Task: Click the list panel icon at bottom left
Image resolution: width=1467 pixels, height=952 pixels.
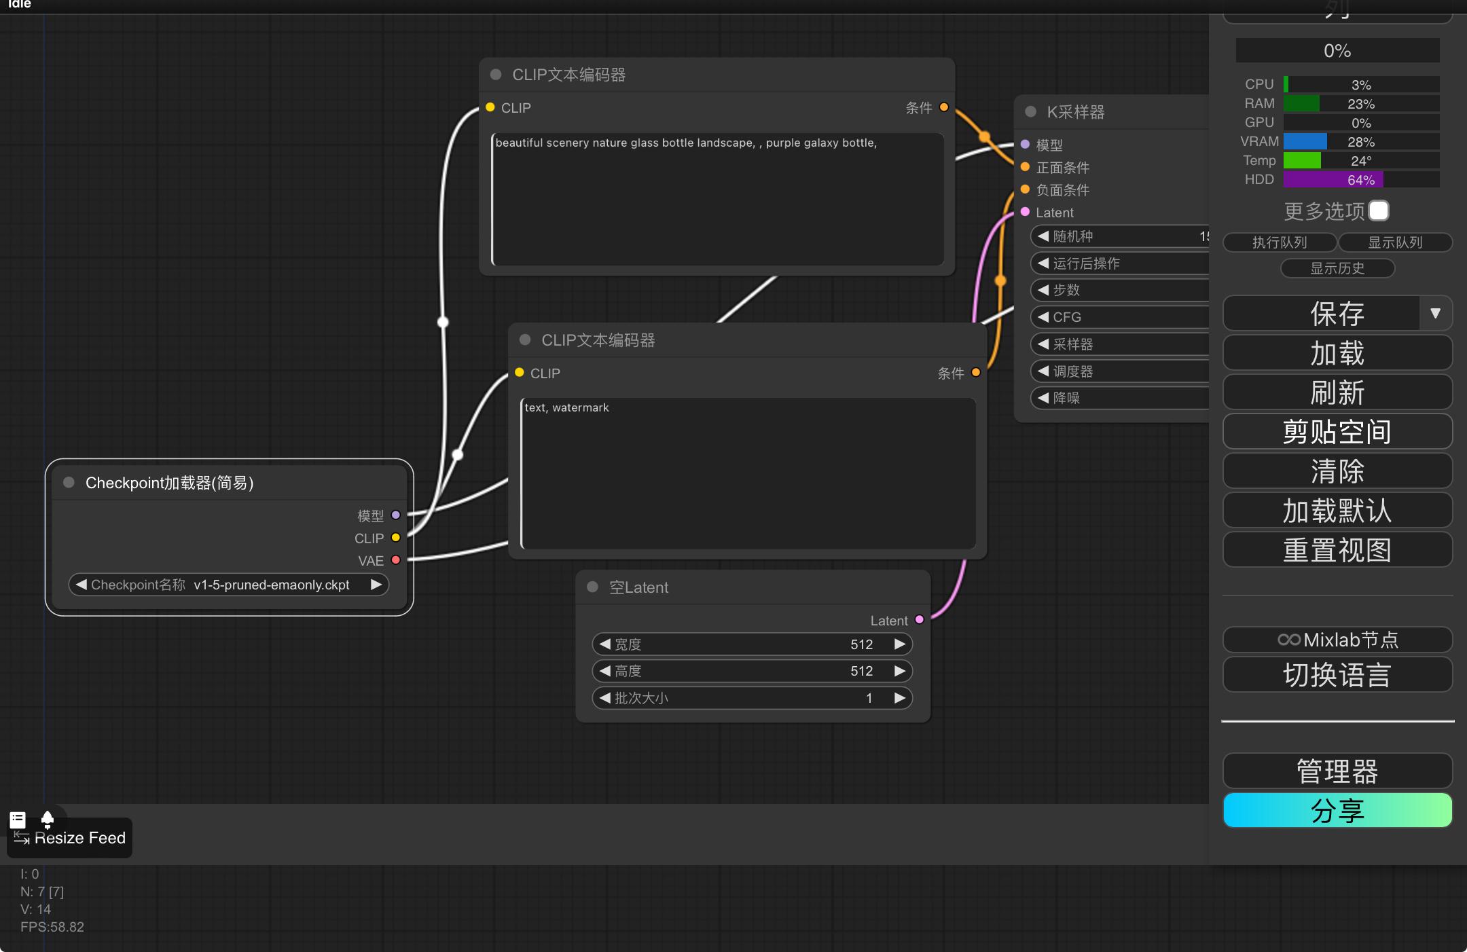Action: point(18,820)
